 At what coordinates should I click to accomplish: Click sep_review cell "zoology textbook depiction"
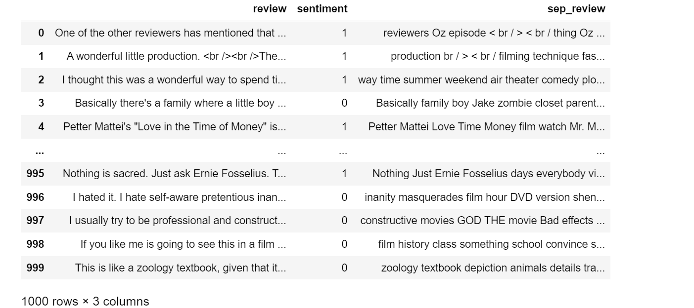[493, 268]
